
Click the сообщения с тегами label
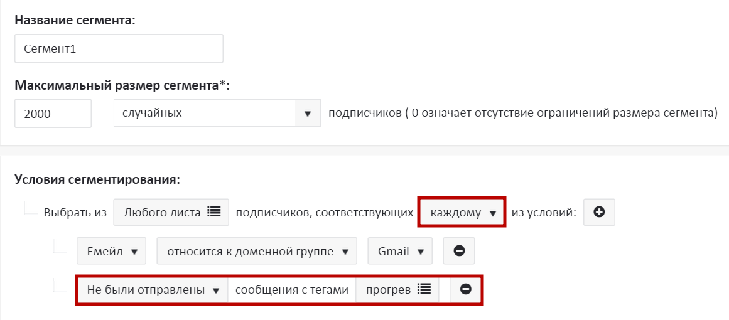click(x=291, y=289)
